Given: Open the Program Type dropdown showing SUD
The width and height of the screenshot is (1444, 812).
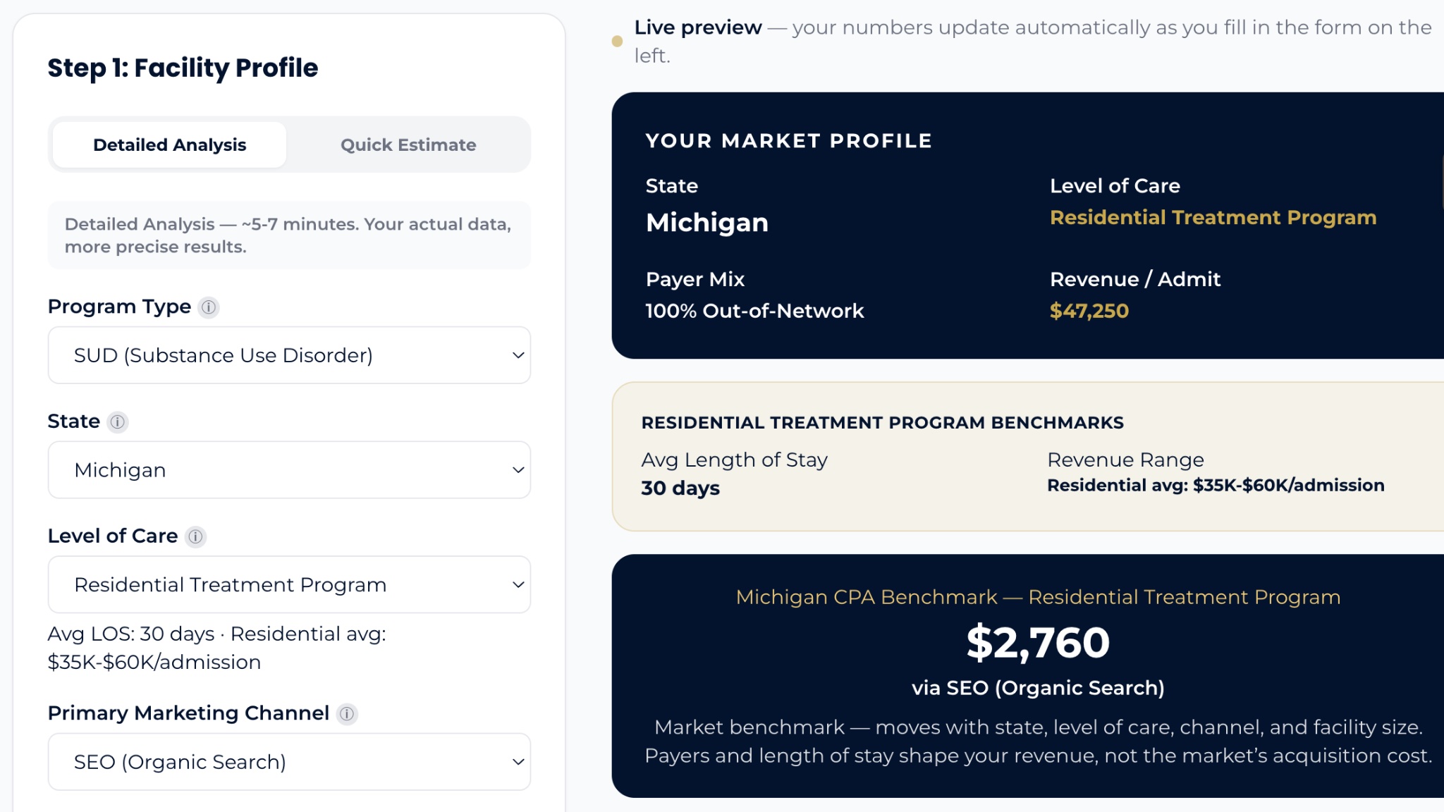Looking at the screenshot, I should (289, 355).
